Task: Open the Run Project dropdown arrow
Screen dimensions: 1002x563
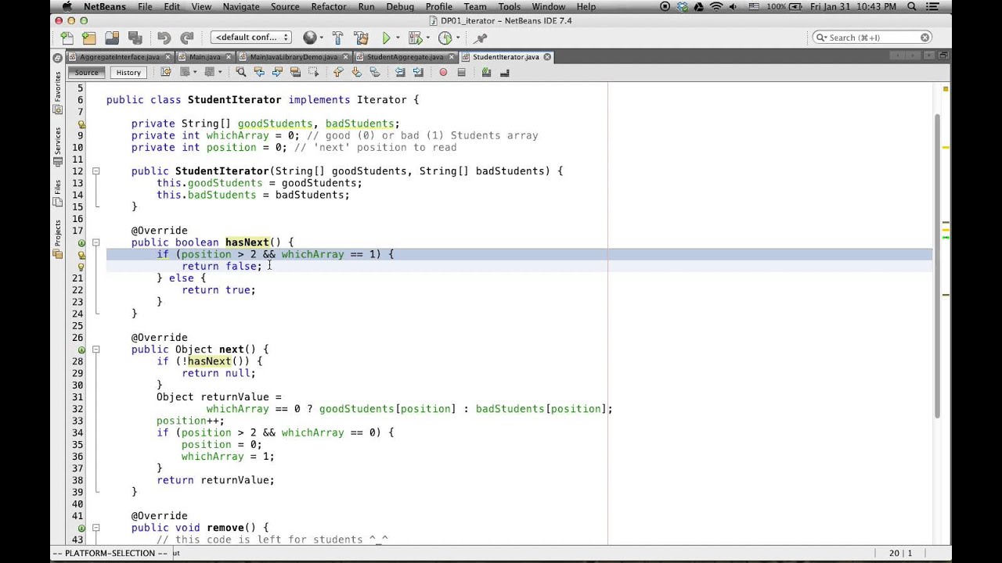Action: pos(398,38)
